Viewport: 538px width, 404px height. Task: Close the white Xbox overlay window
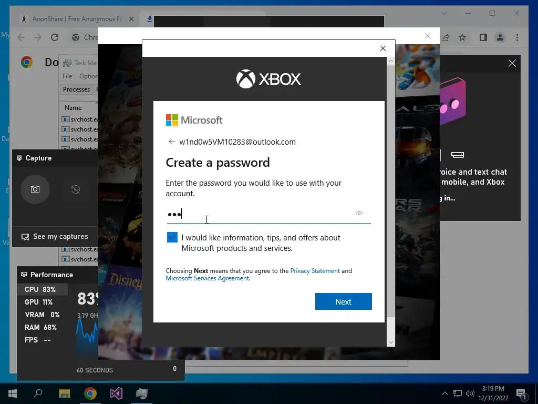[428, 36]
